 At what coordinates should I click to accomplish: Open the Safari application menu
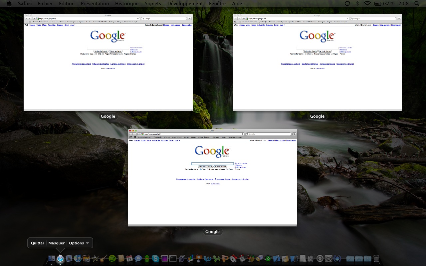(x=25, y=4)
